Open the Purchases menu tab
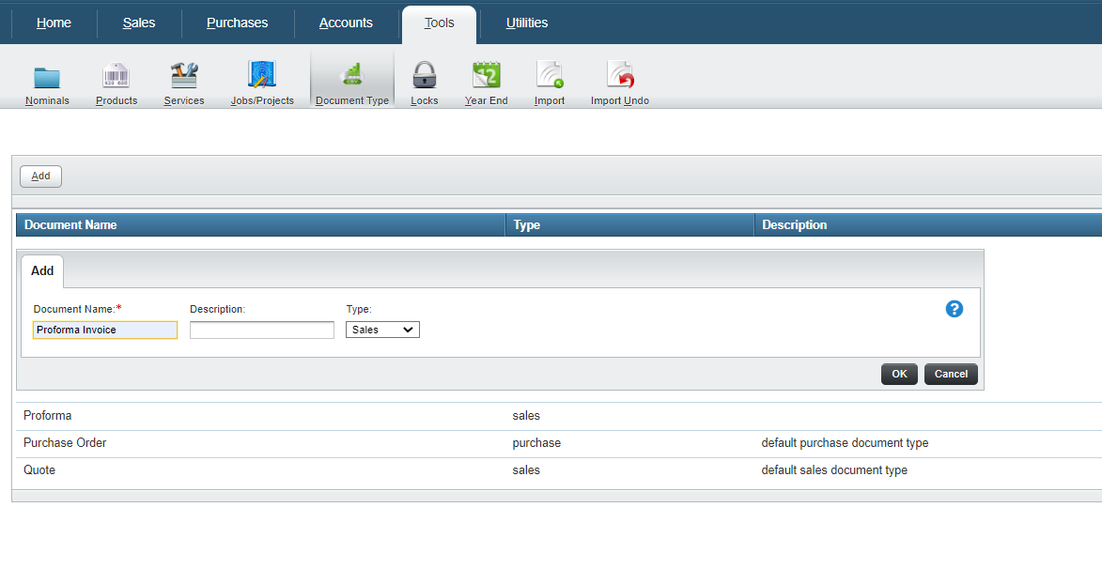This screenshot has height=569, width=1102. (x=237, y=23)
